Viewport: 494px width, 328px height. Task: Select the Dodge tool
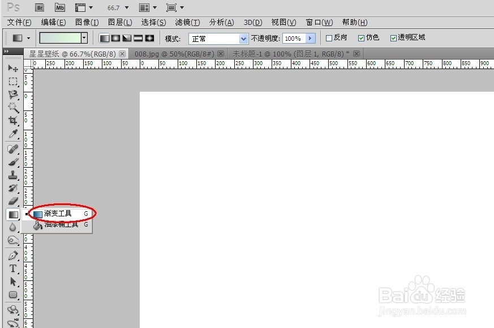tap(13, 240)
